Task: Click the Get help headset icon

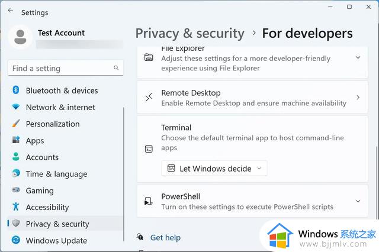Action: (x=140, y=237)
